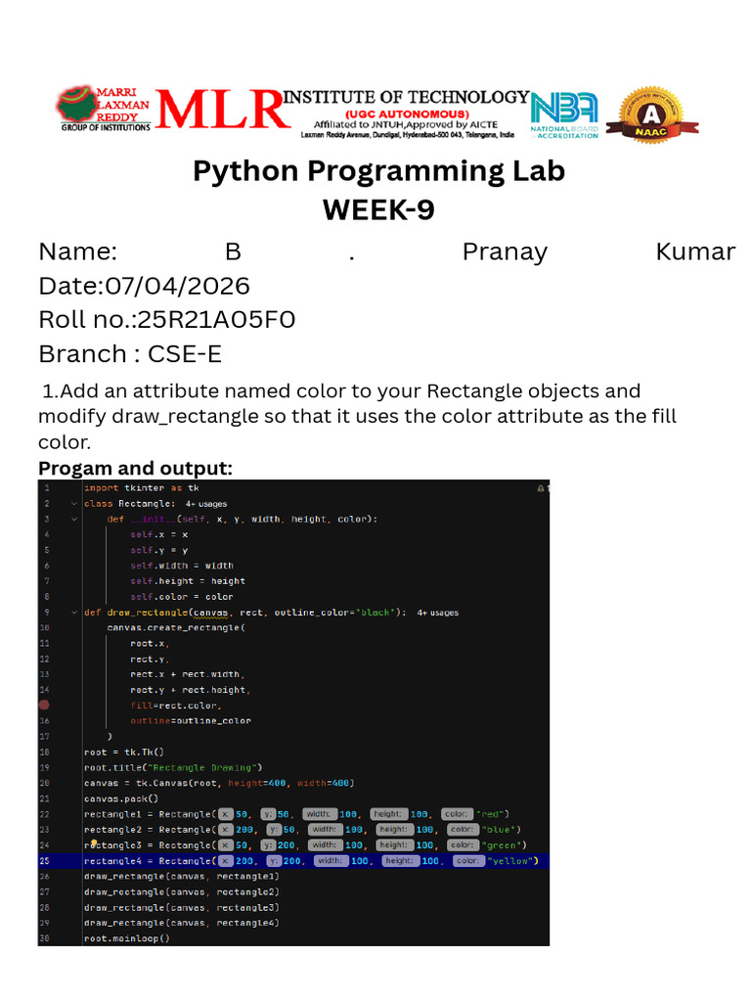Image resolution: width=751 pixels, height=1002 pixels.
Task: Click the 'Progam and output:' bold label
Action: 135,469
